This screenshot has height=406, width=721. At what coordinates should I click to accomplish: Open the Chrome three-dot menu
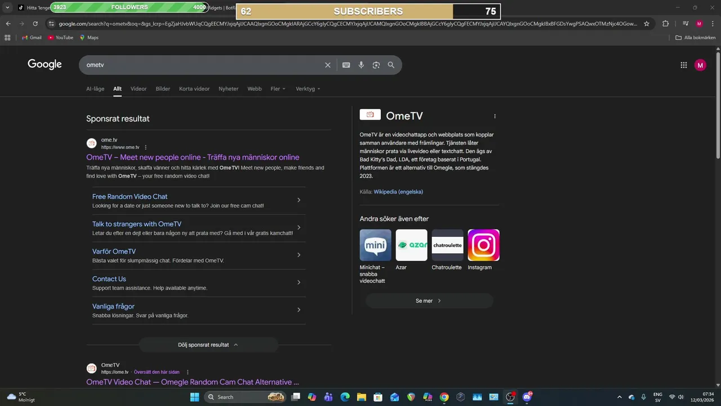713,24
